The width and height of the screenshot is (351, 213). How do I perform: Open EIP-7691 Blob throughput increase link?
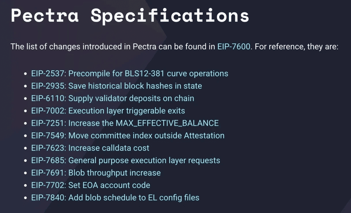click(x=96, y=173)
